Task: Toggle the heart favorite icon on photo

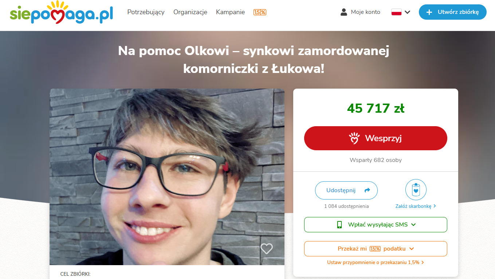Action: [267, 249]
